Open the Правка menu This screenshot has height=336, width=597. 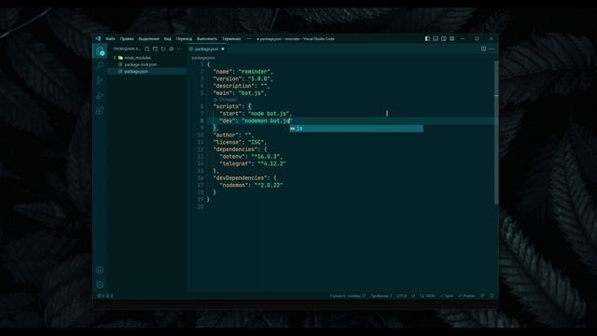(127, 38)
